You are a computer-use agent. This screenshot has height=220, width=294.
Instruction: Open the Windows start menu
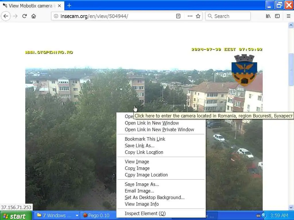pos(16,216)
